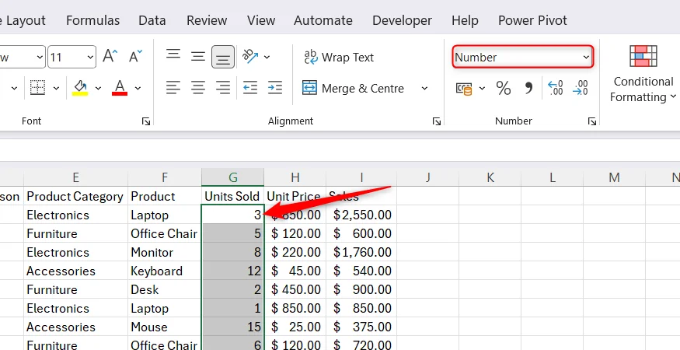Select column K header
The height and width of the screenshot is (350, 680).
click(490, 177)
